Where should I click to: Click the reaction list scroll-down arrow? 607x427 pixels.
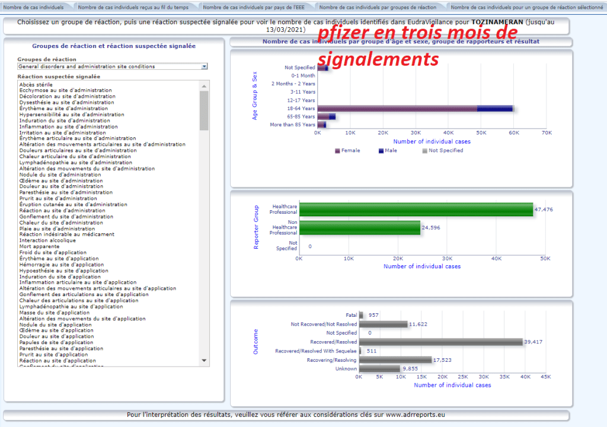tap(205, 360)
